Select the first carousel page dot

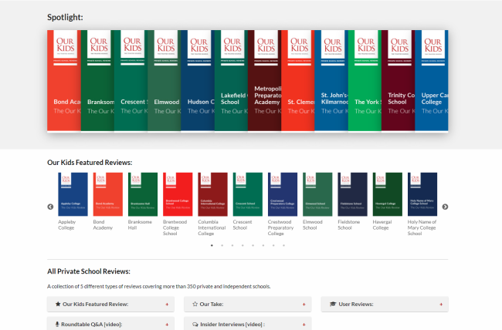click(212, 246)
